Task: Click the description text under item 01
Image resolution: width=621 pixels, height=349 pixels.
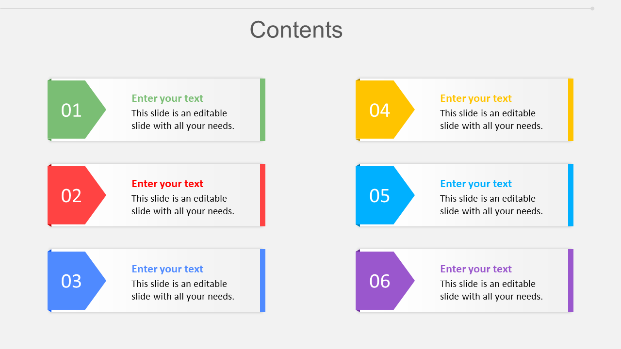Action: tap(183, 120)
